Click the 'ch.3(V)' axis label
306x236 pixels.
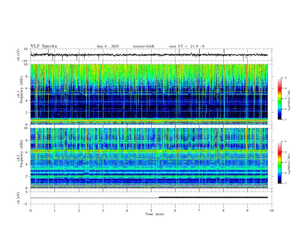coord(19,198)
